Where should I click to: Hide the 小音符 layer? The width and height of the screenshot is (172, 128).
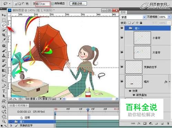[122, 38]
